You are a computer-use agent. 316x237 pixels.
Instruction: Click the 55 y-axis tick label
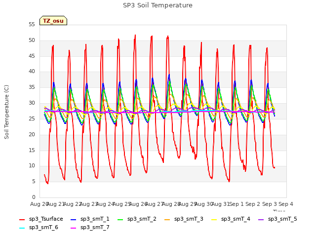click(x=32, y=25)
